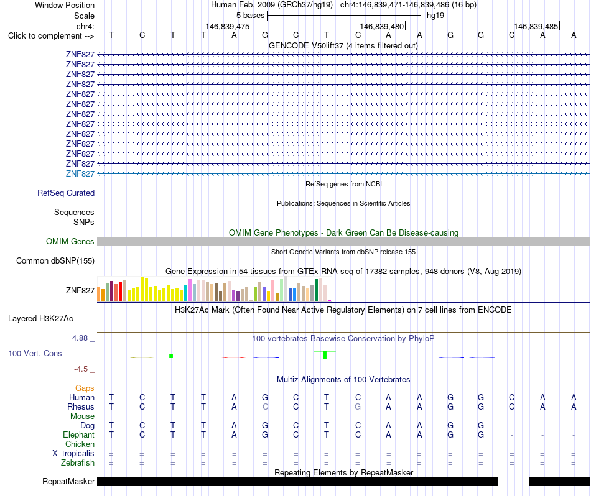
Task: Open the Common dbSNP(155) track label
Action: pos(55,260)
